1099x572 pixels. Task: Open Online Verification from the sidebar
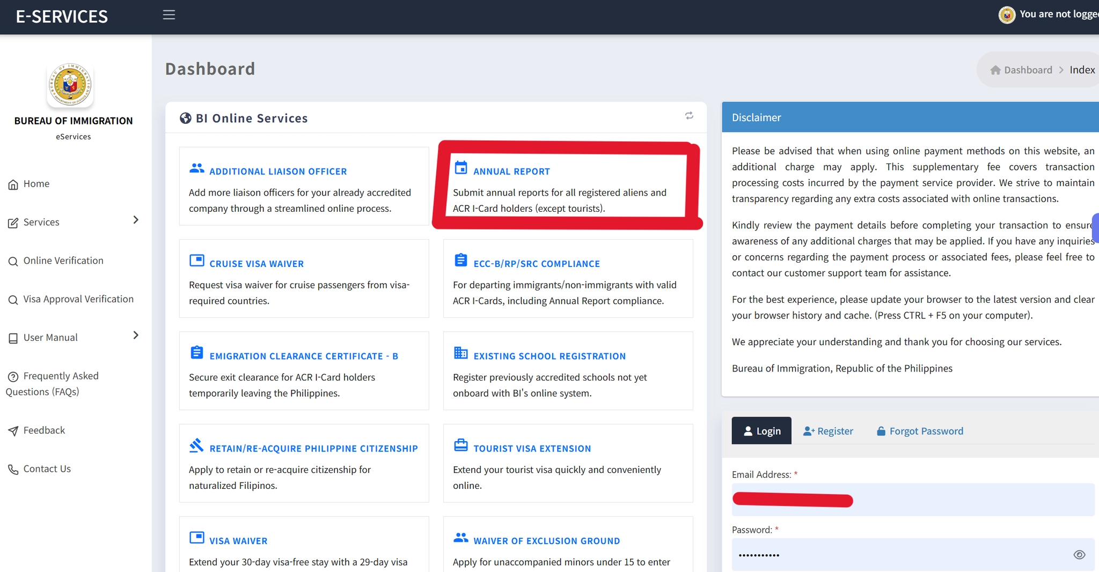coord(63,261)
